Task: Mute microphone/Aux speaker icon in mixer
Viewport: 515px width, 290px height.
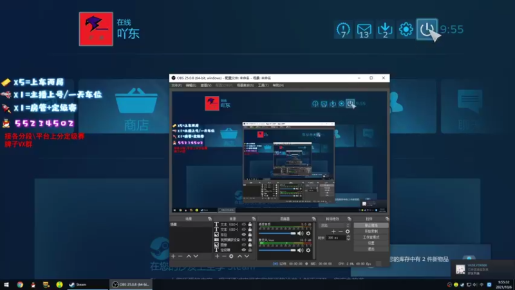Action: pos(300,250)
